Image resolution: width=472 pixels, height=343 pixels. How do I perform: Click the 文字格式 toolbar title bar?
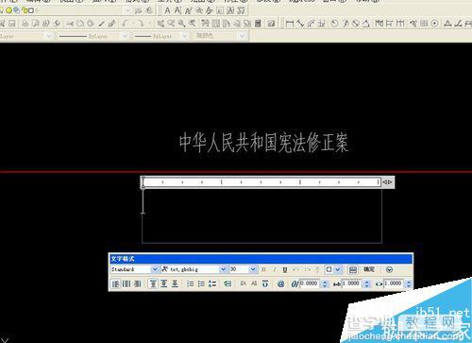pyautogui.click(x=261, y=259)
